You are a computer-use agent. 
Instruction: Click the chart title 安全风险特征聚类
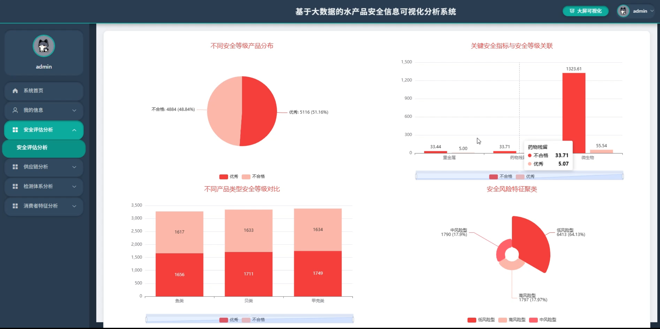(x=512, y=189)
